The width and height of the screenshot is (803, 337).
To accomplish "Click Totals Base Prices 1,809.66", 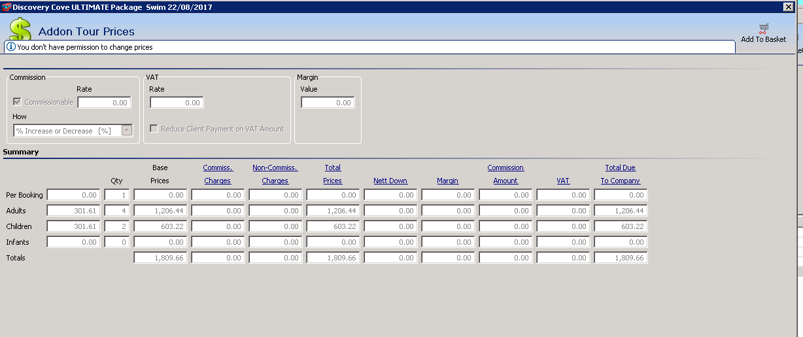I will click(x=160, y=258).
